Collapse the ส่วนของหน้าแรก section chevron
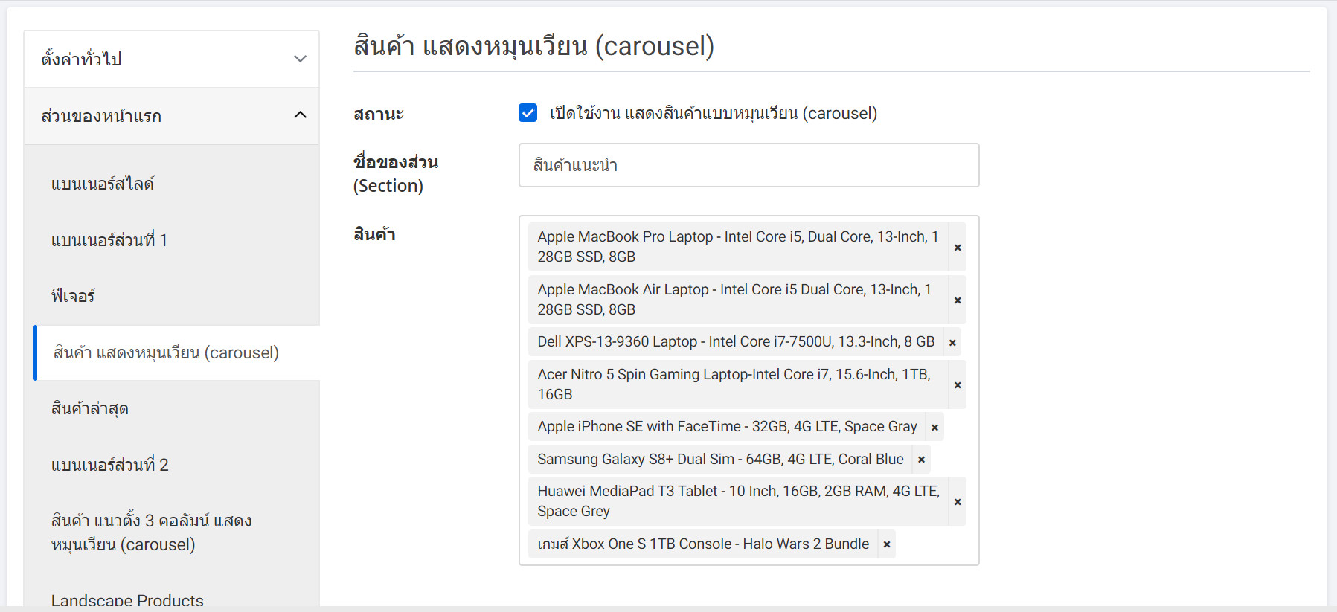This screenshot has height=612, width=1337. click(300, 115)
